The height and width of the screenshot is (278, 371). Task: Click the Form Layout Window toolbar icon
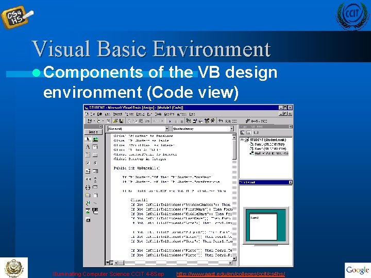point(200,121)
